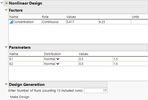The height and width of the screenshot is (100, 148).
Task: Click the Units column header
Action: [x=135, y=17]
